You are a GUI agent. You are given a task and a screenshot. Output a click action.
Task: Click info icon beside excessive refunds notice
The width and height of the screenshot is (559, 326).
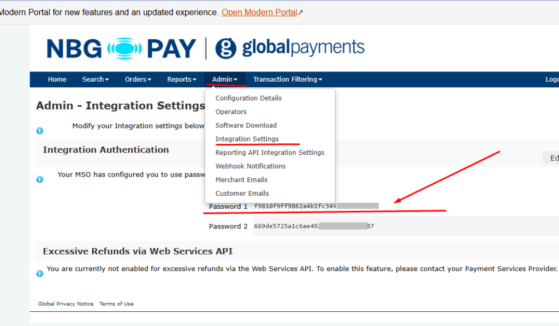click(x=39, y=273)
